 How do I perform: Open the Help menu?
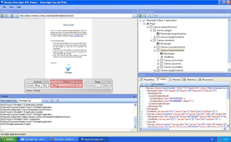coord(19,7)
